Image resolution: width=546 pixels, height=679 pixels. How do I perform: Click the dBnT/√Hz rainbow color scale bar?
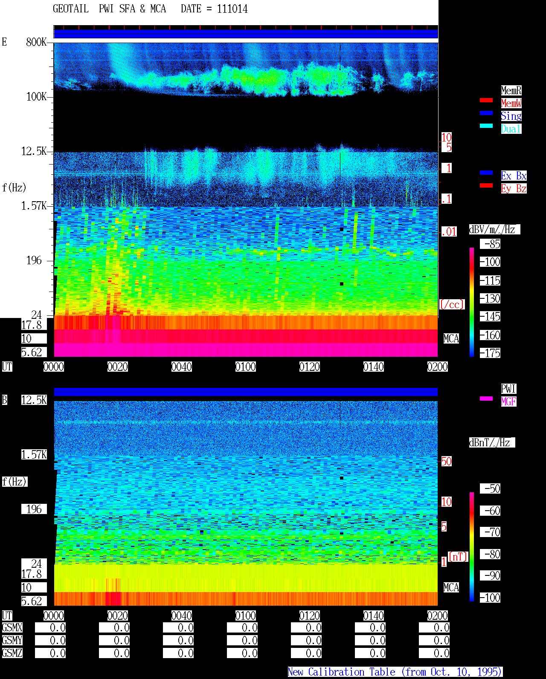tap(472, 547)
